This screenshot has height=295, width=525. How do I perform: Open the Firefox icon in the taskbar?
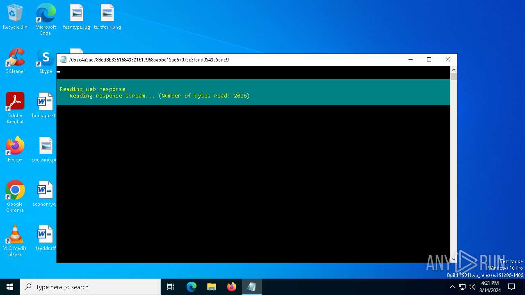click(232, 287)
